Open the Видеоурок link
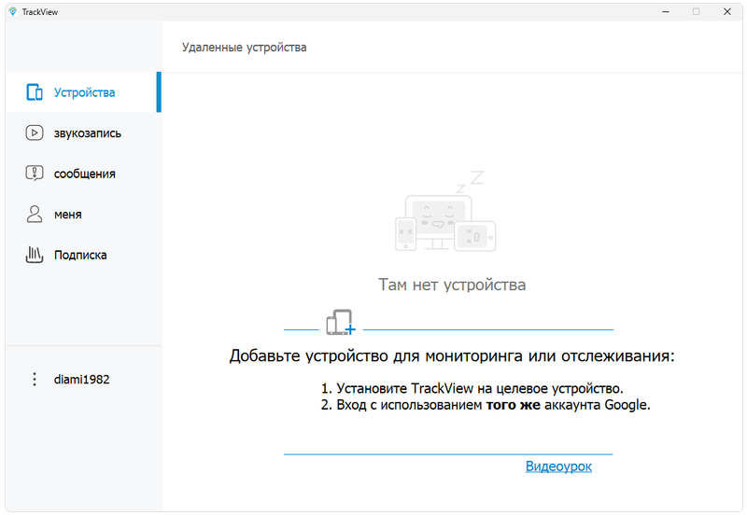Screen dimensions: 747x515 click(x=558, y=466)
